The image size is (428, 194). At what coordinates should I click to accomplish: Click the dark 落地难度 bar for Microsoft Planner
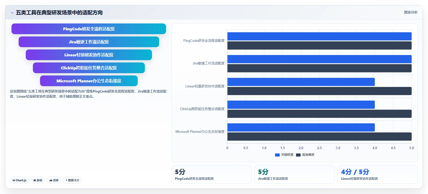(319, 136)
